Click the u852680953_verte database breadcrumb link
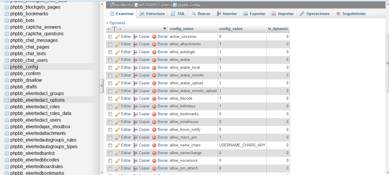The width and height of the screenshot is (389, 175). pos(155,5)
